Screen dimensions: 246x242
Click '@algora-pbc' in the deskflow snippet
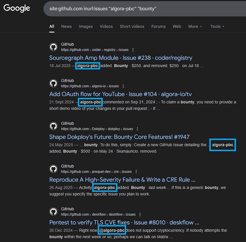tap(112, 230)
